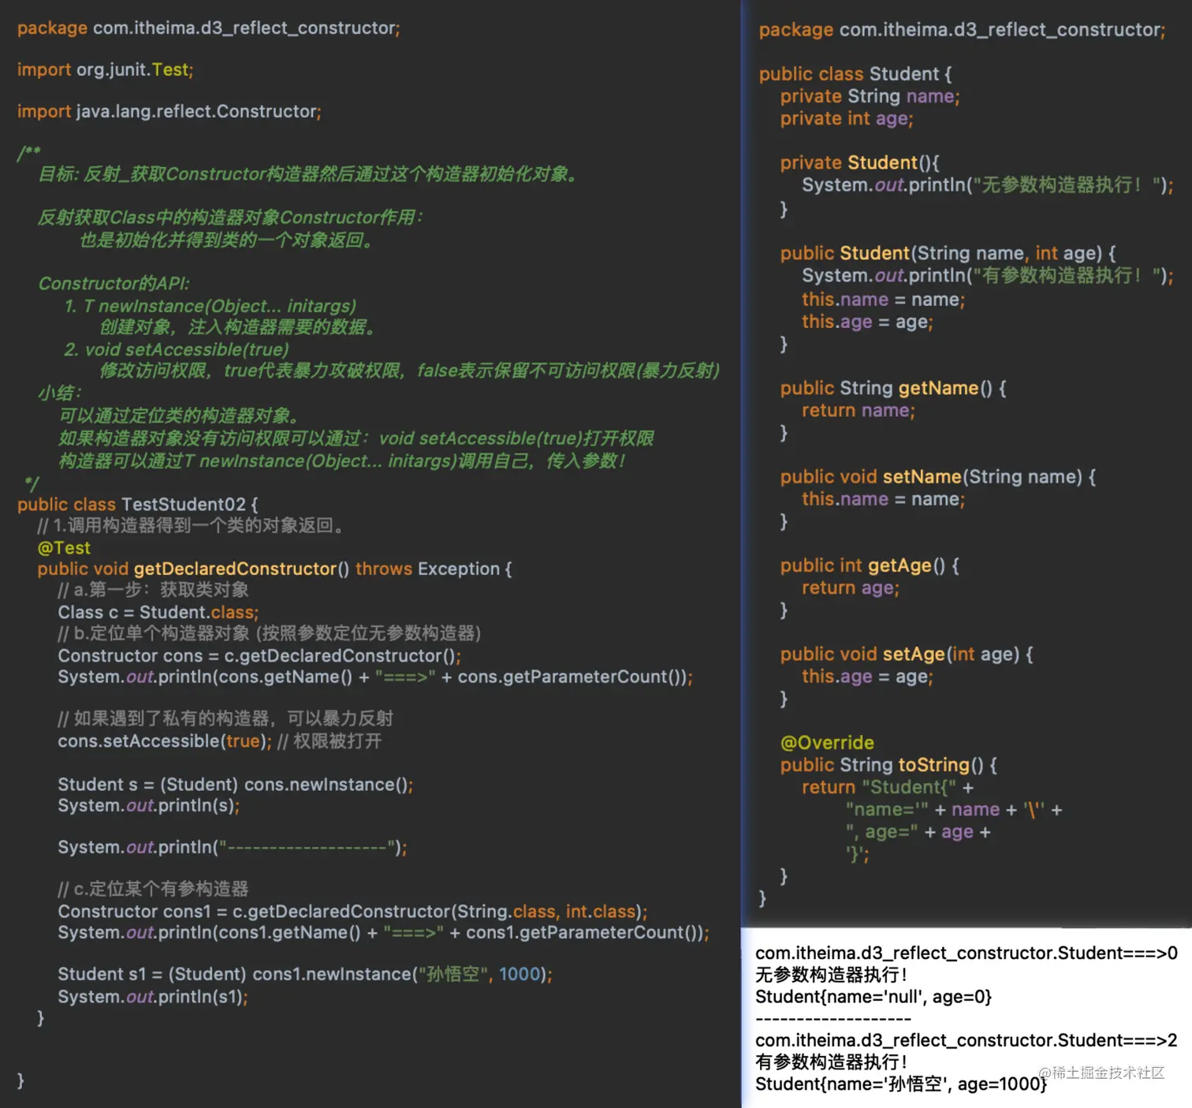Image resolution: width=1192 pixels, height=1108 pixels.
Task: Click the 'public int getAge() {' method line
Action: pyautogui.click(x=870, y=565)
